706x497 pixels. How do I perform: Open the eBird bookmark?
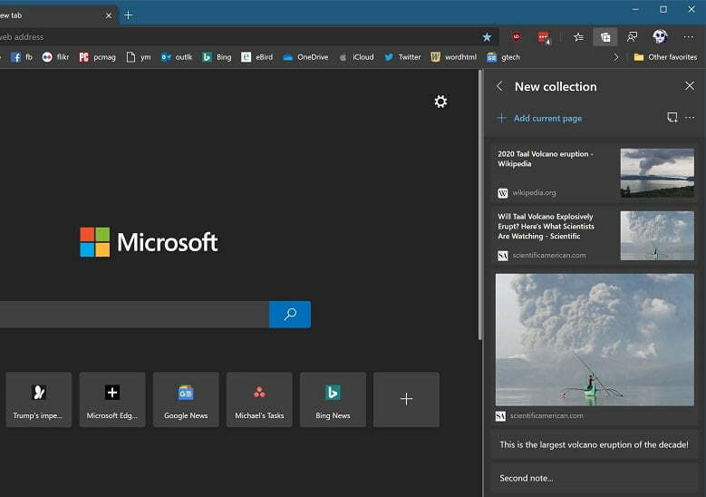(x=256, y=57)
